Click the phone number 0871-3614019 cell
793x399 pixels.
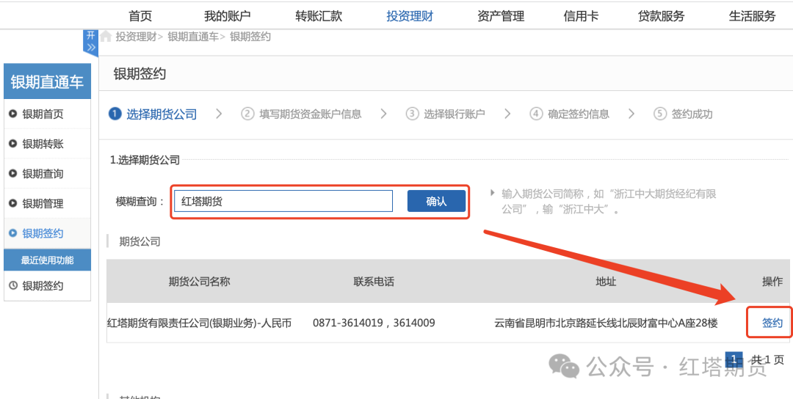tap(374, 323)
